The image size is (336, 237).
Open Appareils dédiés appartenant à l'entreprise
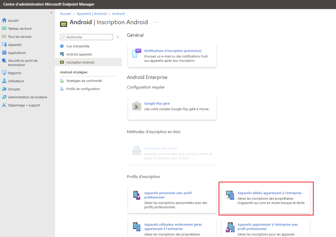pos(270,193)
